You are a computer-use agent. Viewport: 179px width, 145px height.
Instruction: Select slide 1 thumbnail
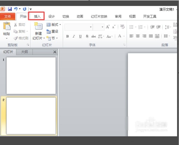coord(31,75)
